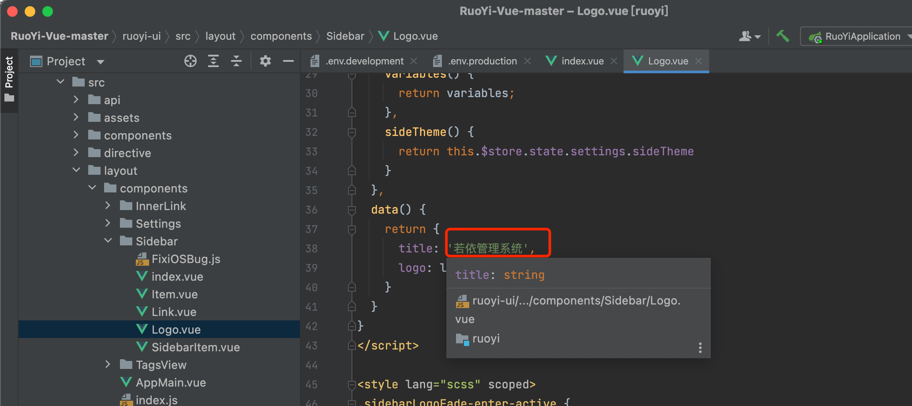Open Project panel settings gear

point(265,61)
